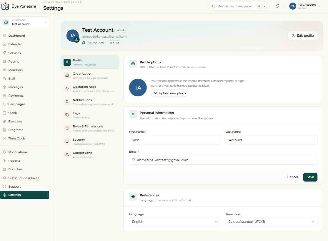Open the Tags settings tab
The width and height of the screenshot is (328, 241).
coord(89,115)
